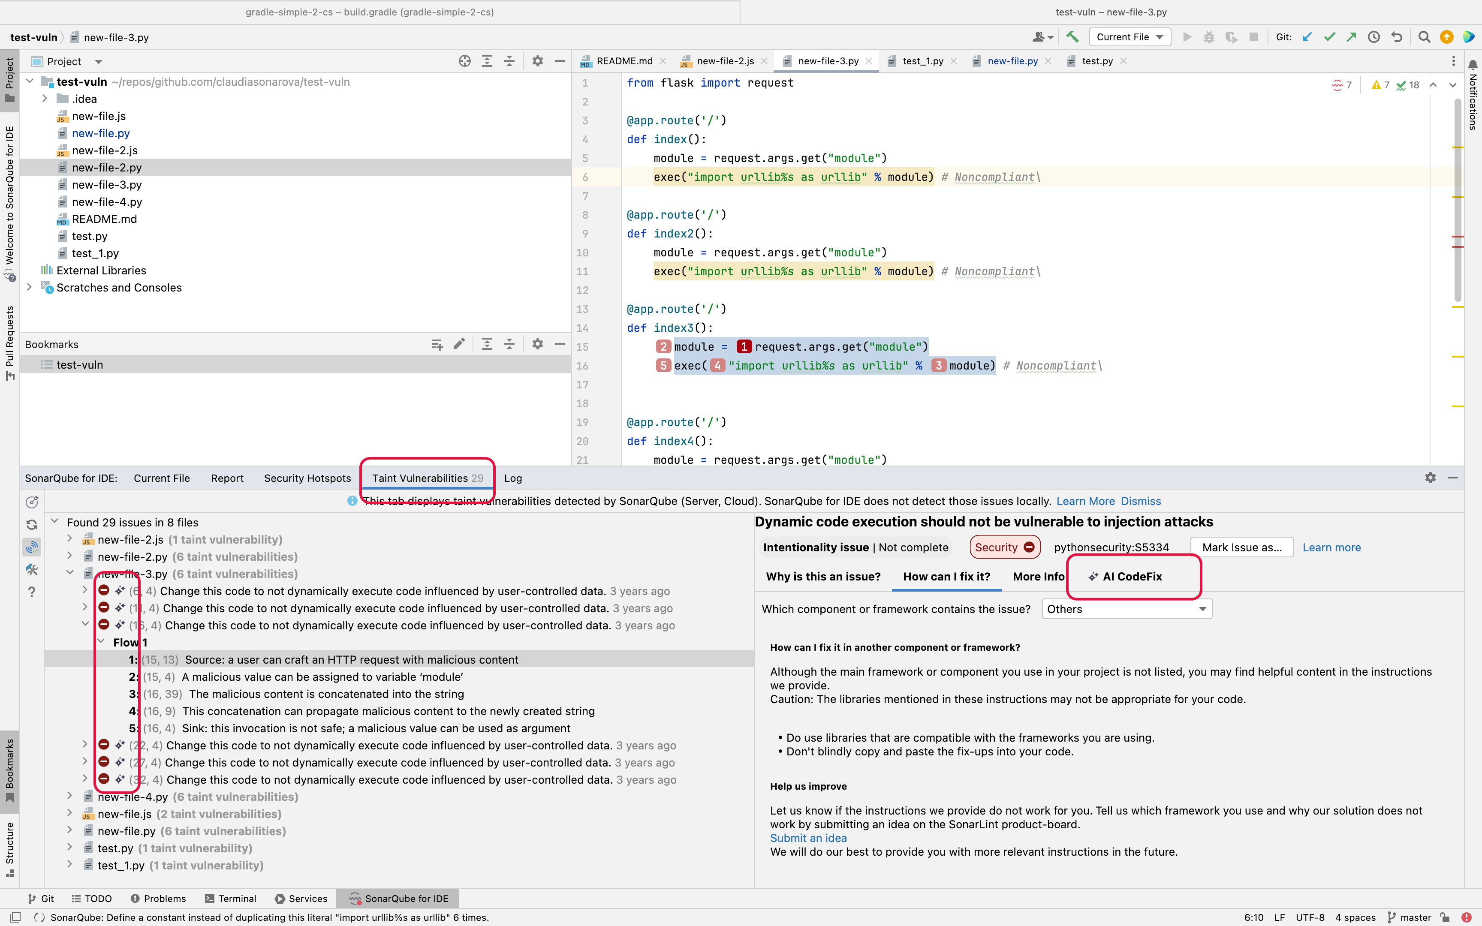
Task: Open the code with me user dropdown
Action: pyautogui.click(x=1042, y=37)
